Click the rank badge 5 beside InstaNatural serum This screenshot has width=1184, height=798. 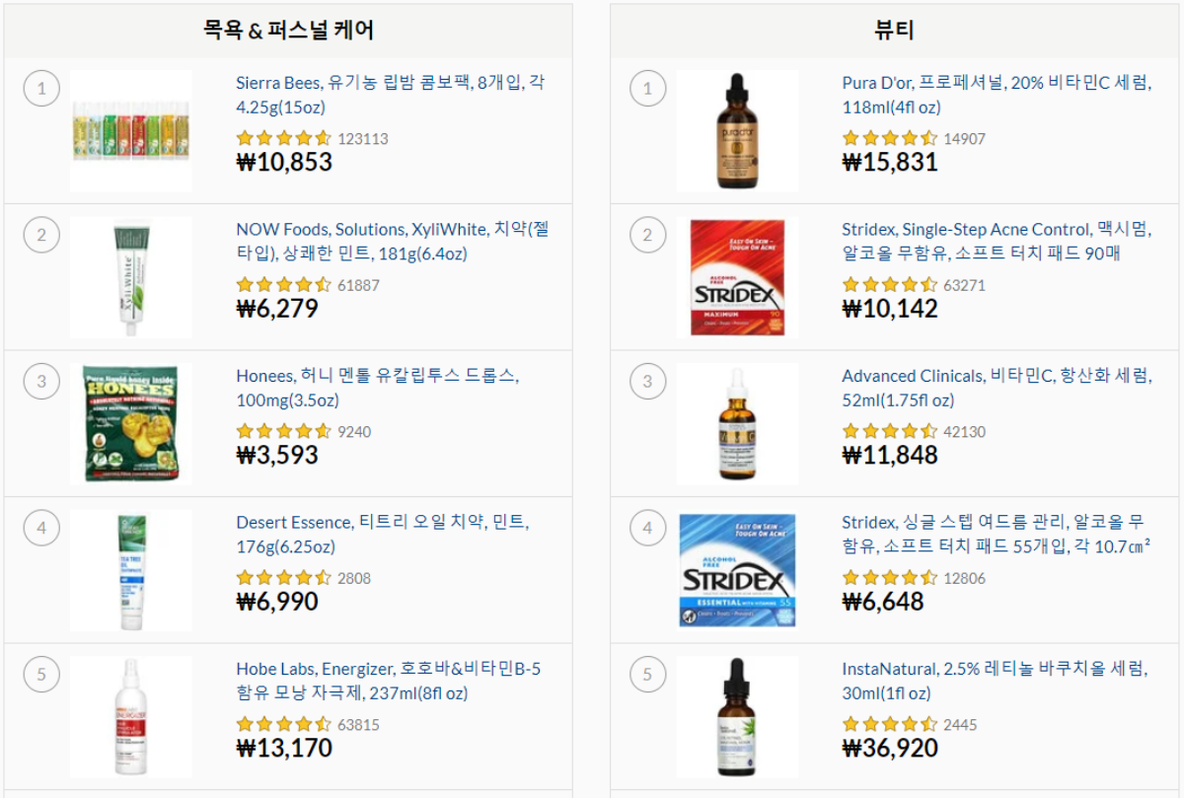pyautogui.click(x=648, y=672)
